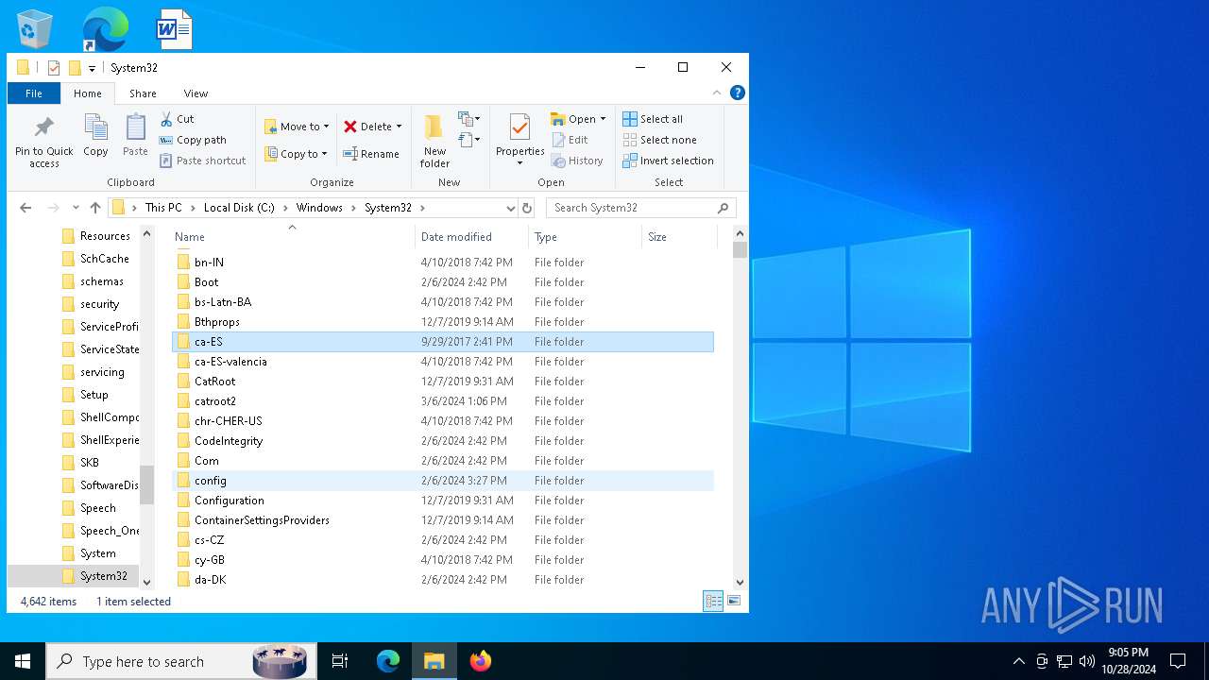Open Edge from taskbar

[x=388, y=661]
